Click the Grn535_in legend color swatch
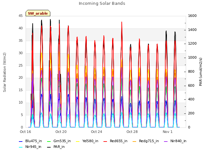This screenshot has width=205, height=153. click(x=49, y=142)
